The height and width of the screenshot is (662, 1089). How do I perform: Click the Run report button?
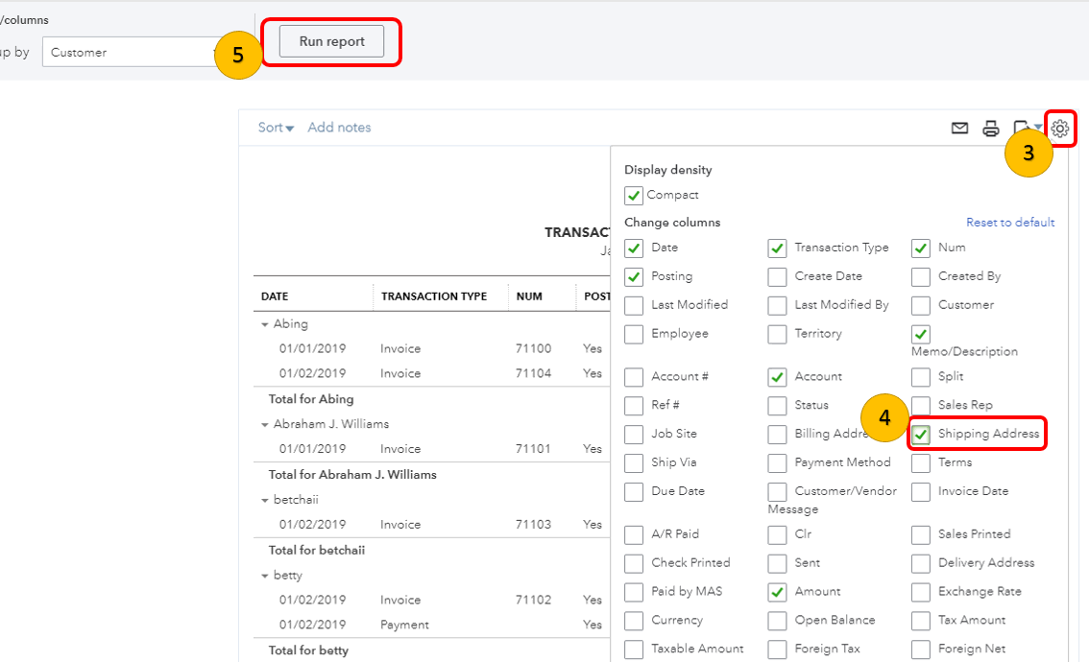tap(331, 41)
